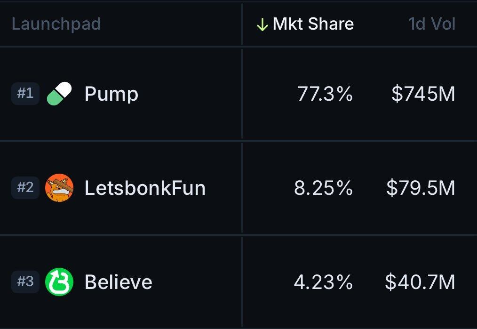
Task: Click the #2 rank badge
Action: click(x=25, y=187)
